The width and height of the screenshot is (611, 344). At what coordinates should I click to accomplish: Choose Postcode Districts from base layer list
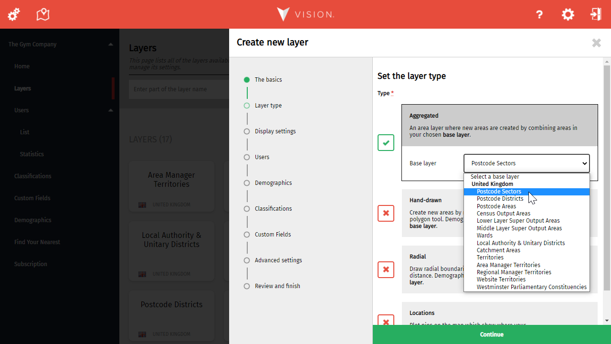(x=500, y=199)
